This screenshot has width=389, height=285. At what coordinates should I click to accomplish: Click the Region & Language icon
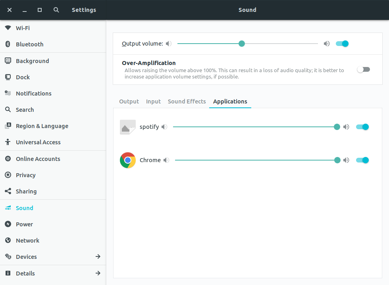pos(8,126)
